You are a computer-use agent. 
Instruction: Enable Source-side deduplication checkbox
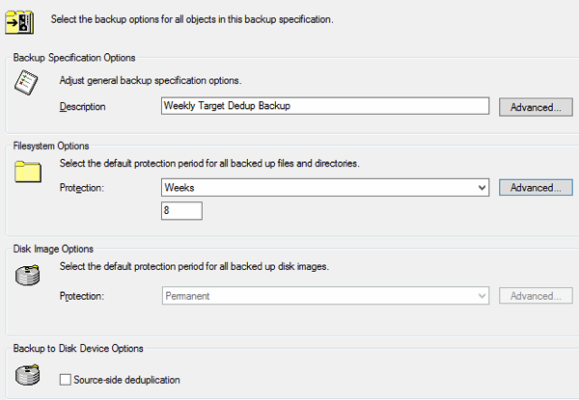(66, 380)
